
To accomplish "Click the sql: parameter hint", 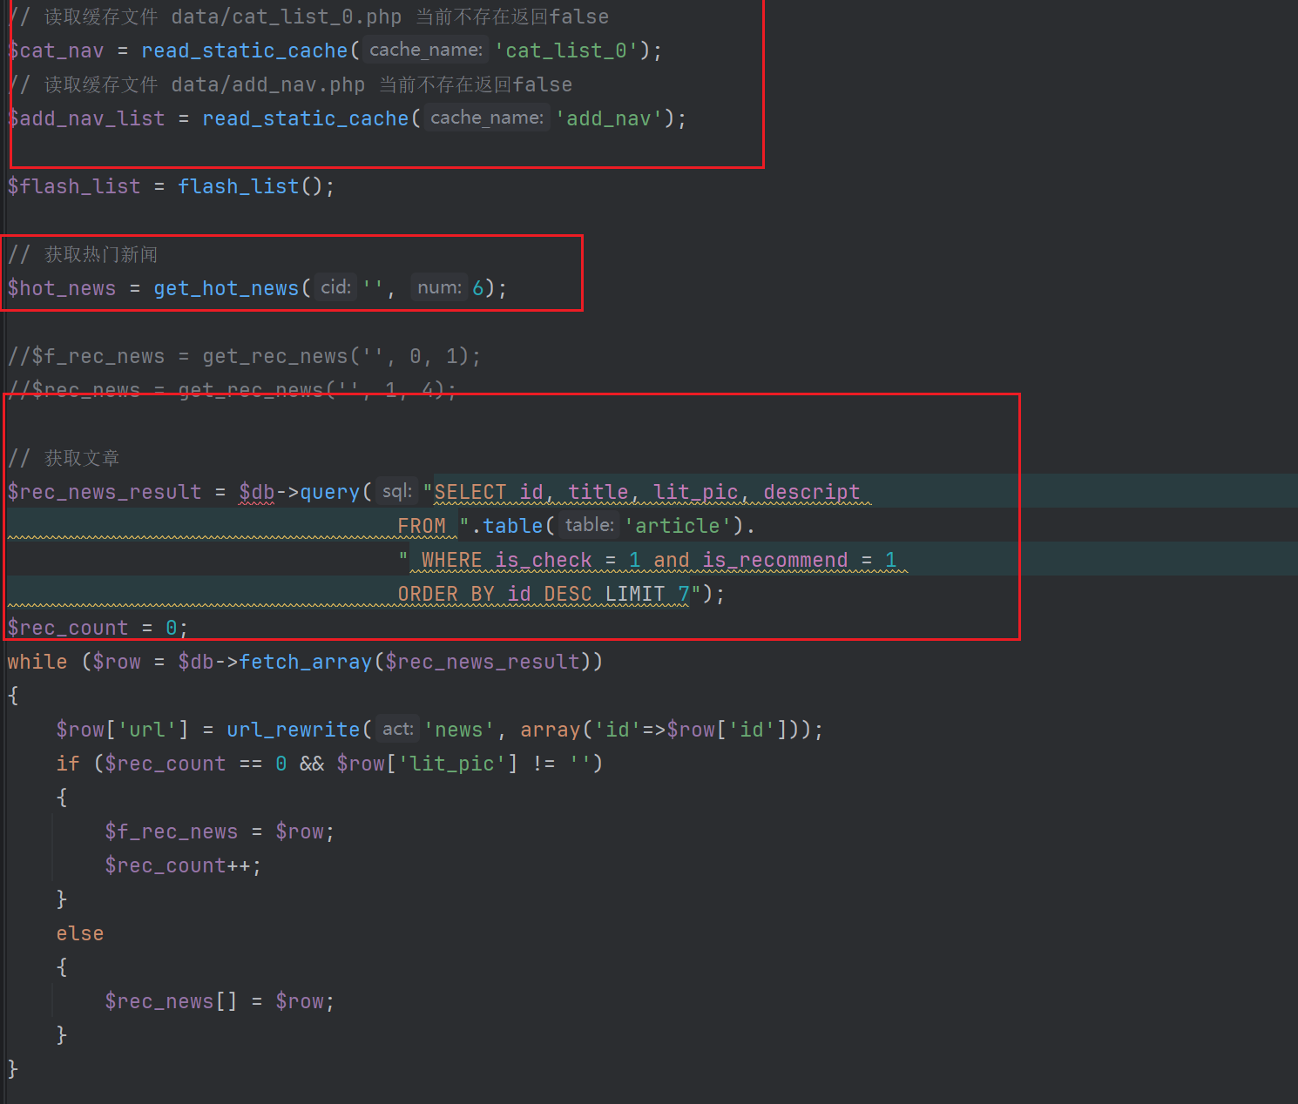I will tap(397, 491).
